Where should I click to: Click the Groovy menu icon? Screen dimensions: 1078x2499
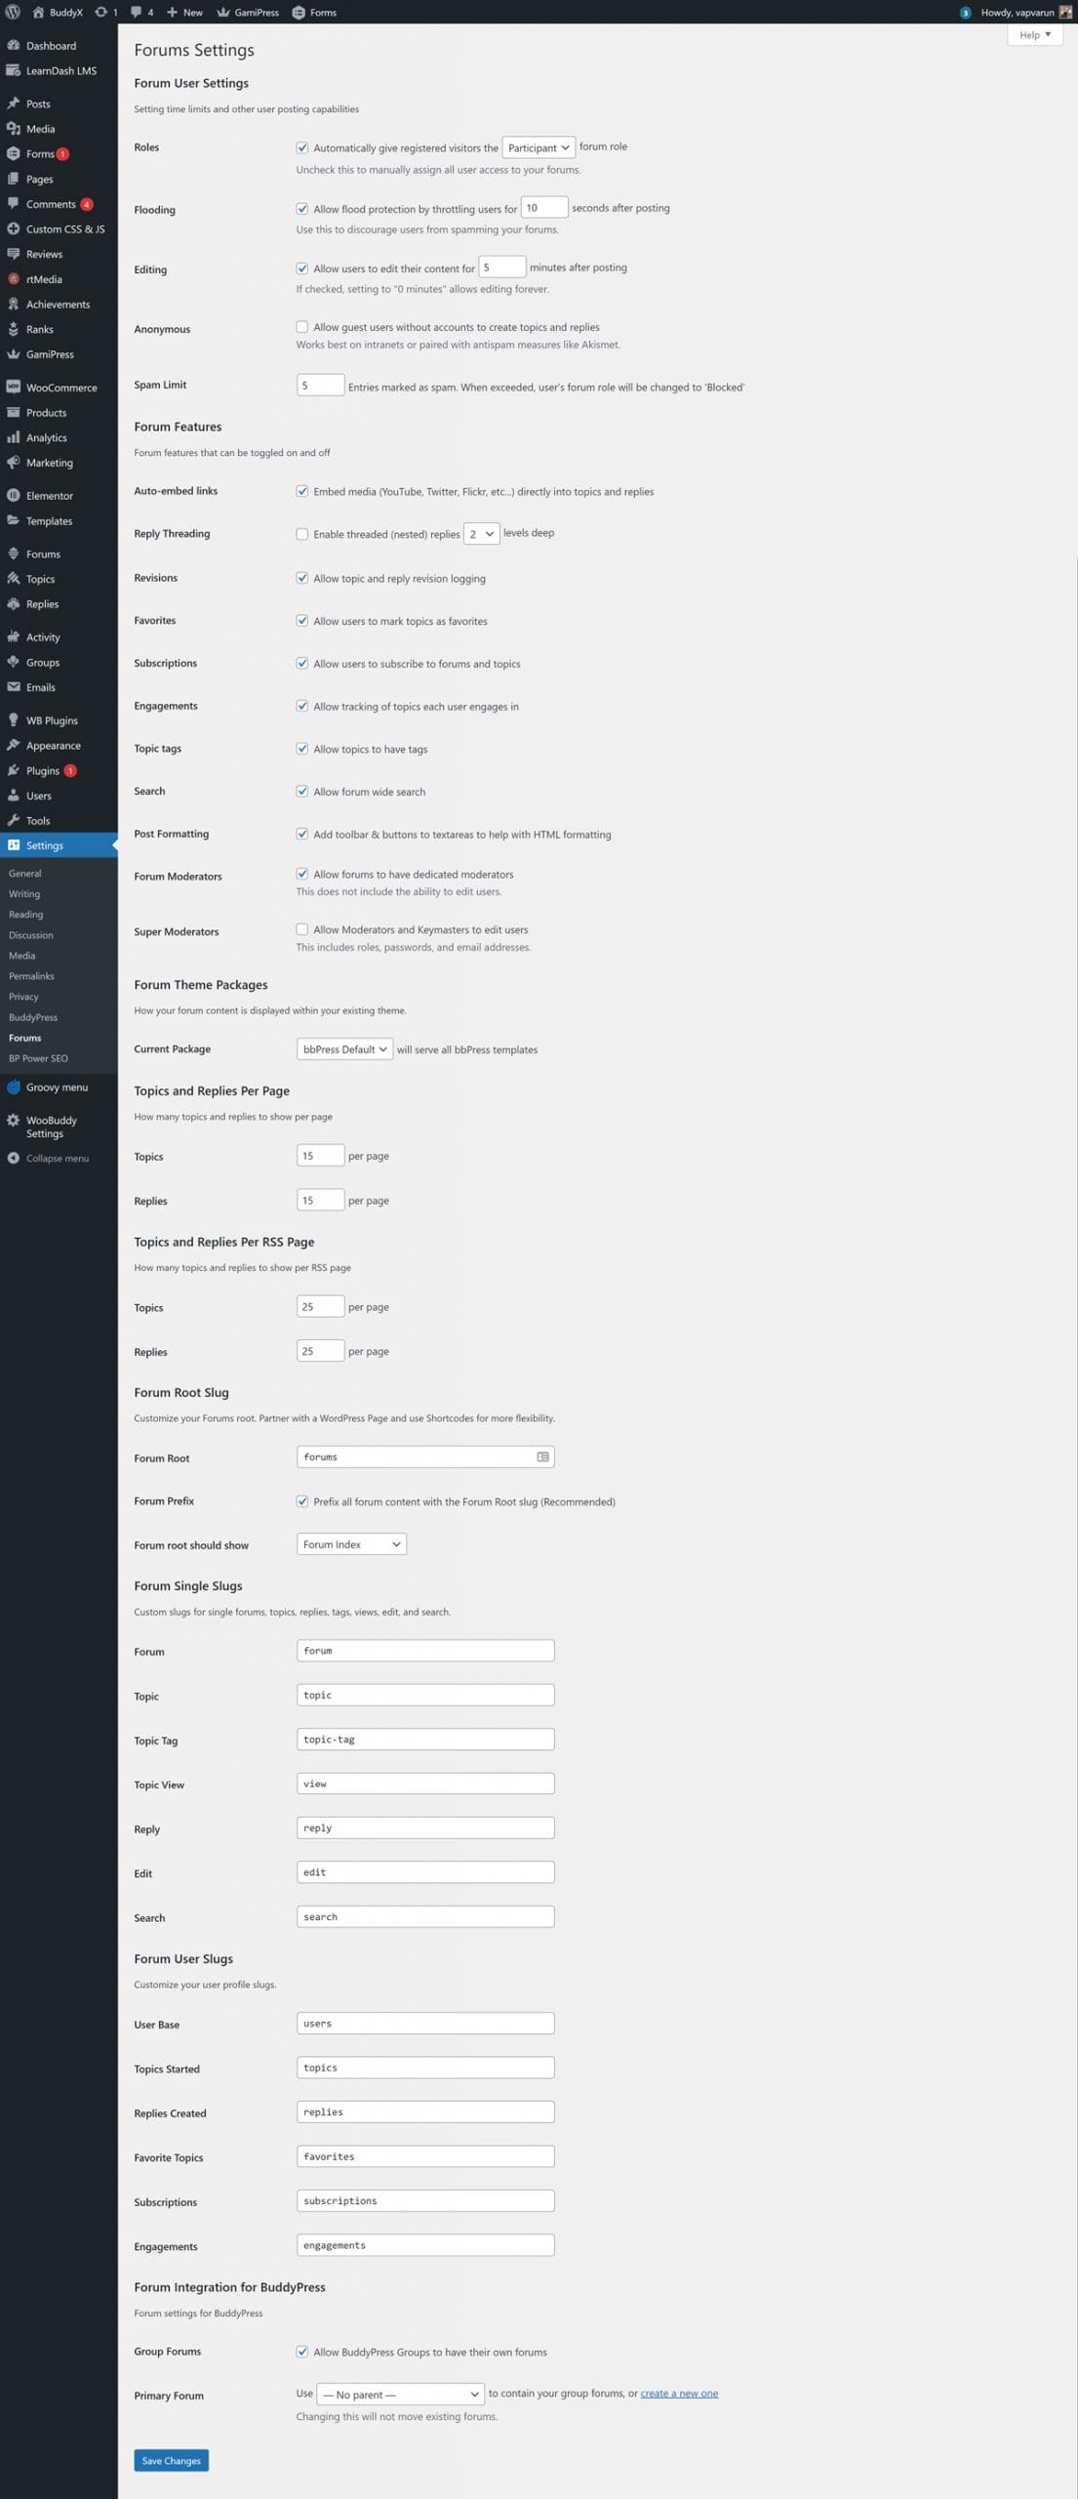click(x=13, y=1087)
